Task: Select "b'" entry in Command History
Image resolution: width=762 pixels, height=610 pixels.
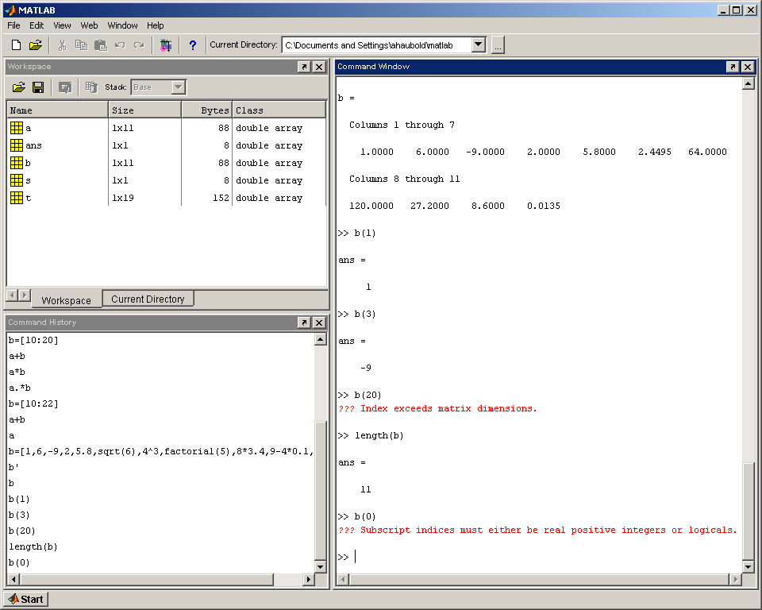Action: (x=13, y=468)
